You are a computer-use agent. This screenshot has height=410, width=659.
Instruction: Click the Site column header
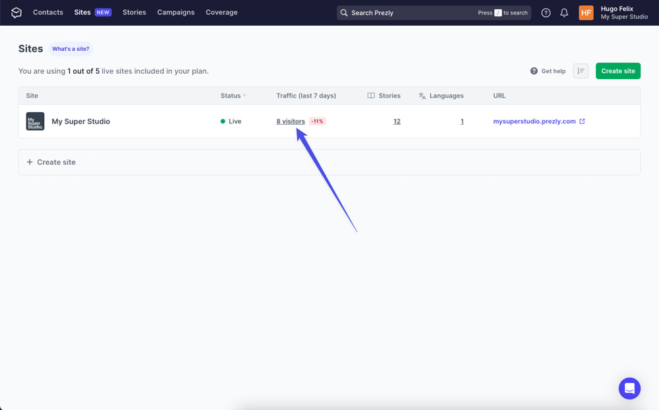point(32,96)
